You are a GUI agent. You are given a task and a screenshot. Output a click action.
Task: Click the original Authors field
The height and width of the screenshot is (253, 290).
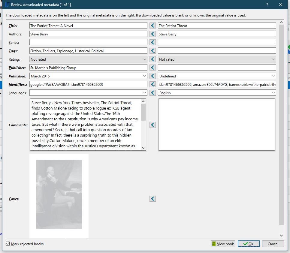pos(217,34)
